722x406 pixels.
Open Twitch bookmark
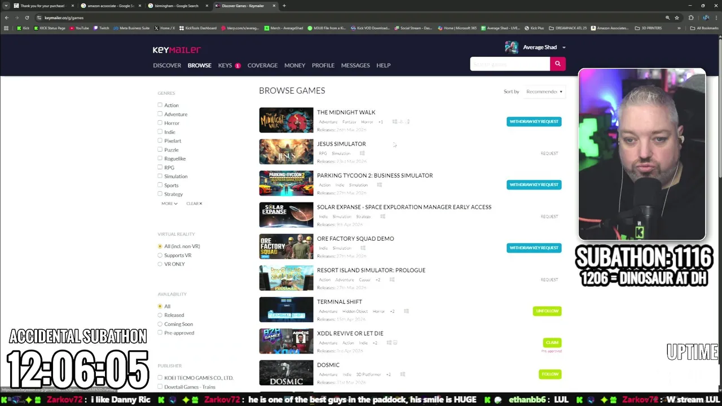click(102, 28)
